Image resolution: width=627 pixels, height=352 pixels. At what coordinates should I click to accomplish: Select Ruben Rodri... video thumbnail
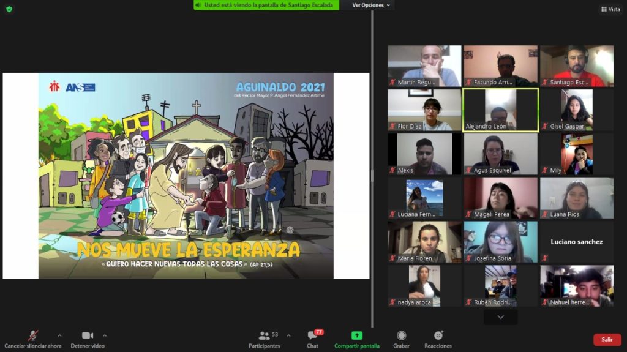pos(501,286)
